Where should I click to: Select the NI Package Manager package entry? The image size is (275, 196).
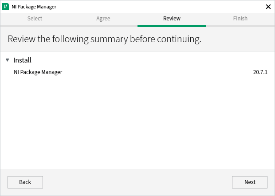click(x=38, y=72)
